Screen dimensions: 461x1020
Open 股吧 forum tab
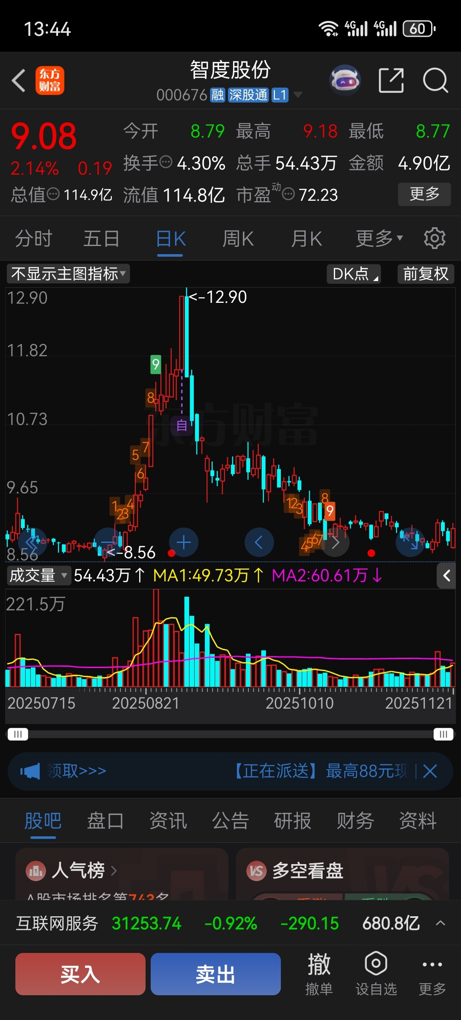point(43,821)
